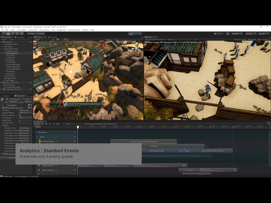Collapse the Stage_FallCastle scene in Hierarchy
This screenshot has width=271, height=203.
tap(2, 83)
